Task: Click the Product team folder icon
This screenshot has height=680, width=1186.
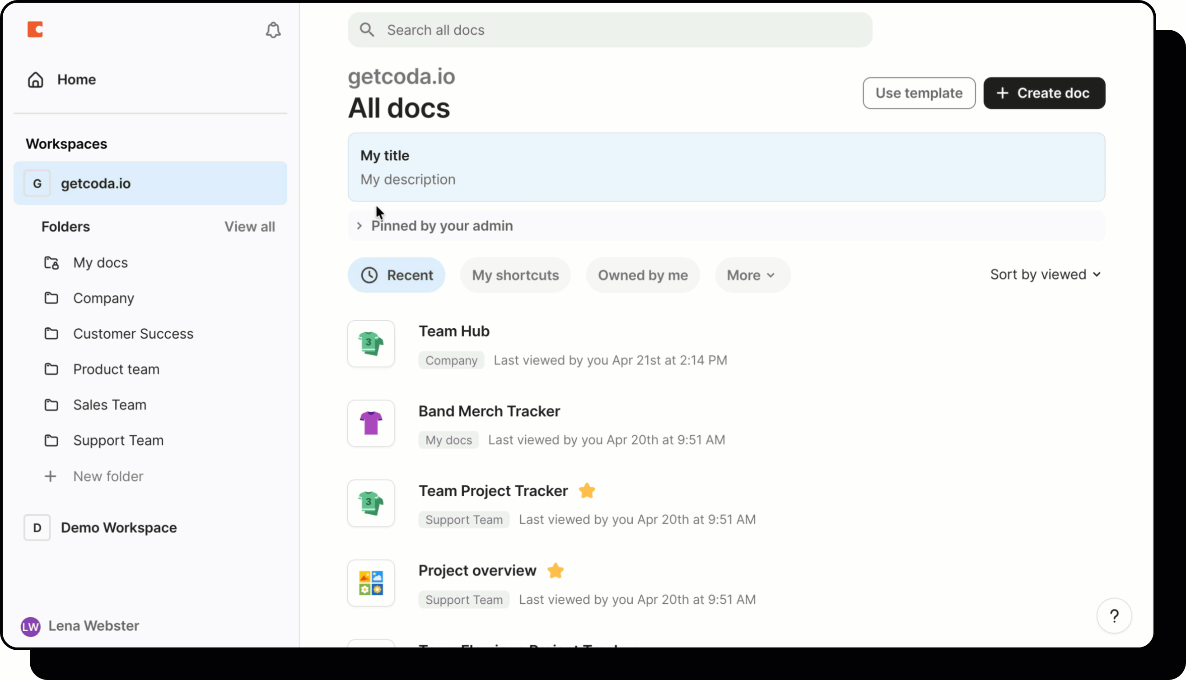Action: pos(51,369)
